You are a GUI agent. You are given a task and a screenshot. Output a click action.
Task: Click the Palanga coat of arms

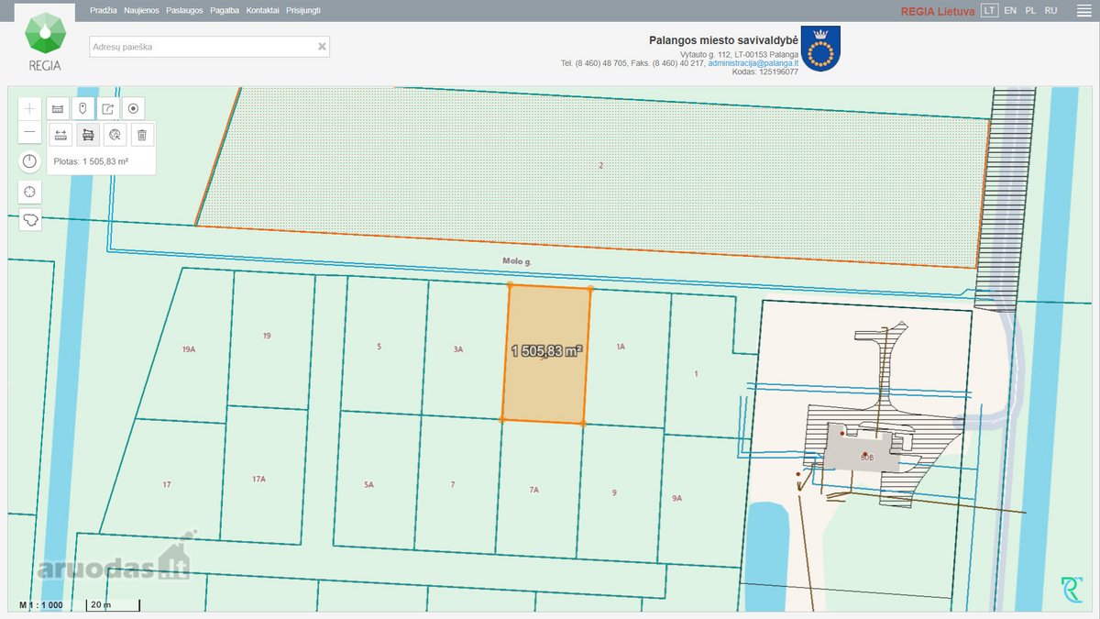[x=820, y=48]
